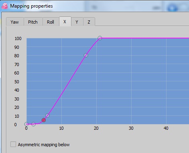Select curve point at top value 100
The image size is (189, 153).
100,38
